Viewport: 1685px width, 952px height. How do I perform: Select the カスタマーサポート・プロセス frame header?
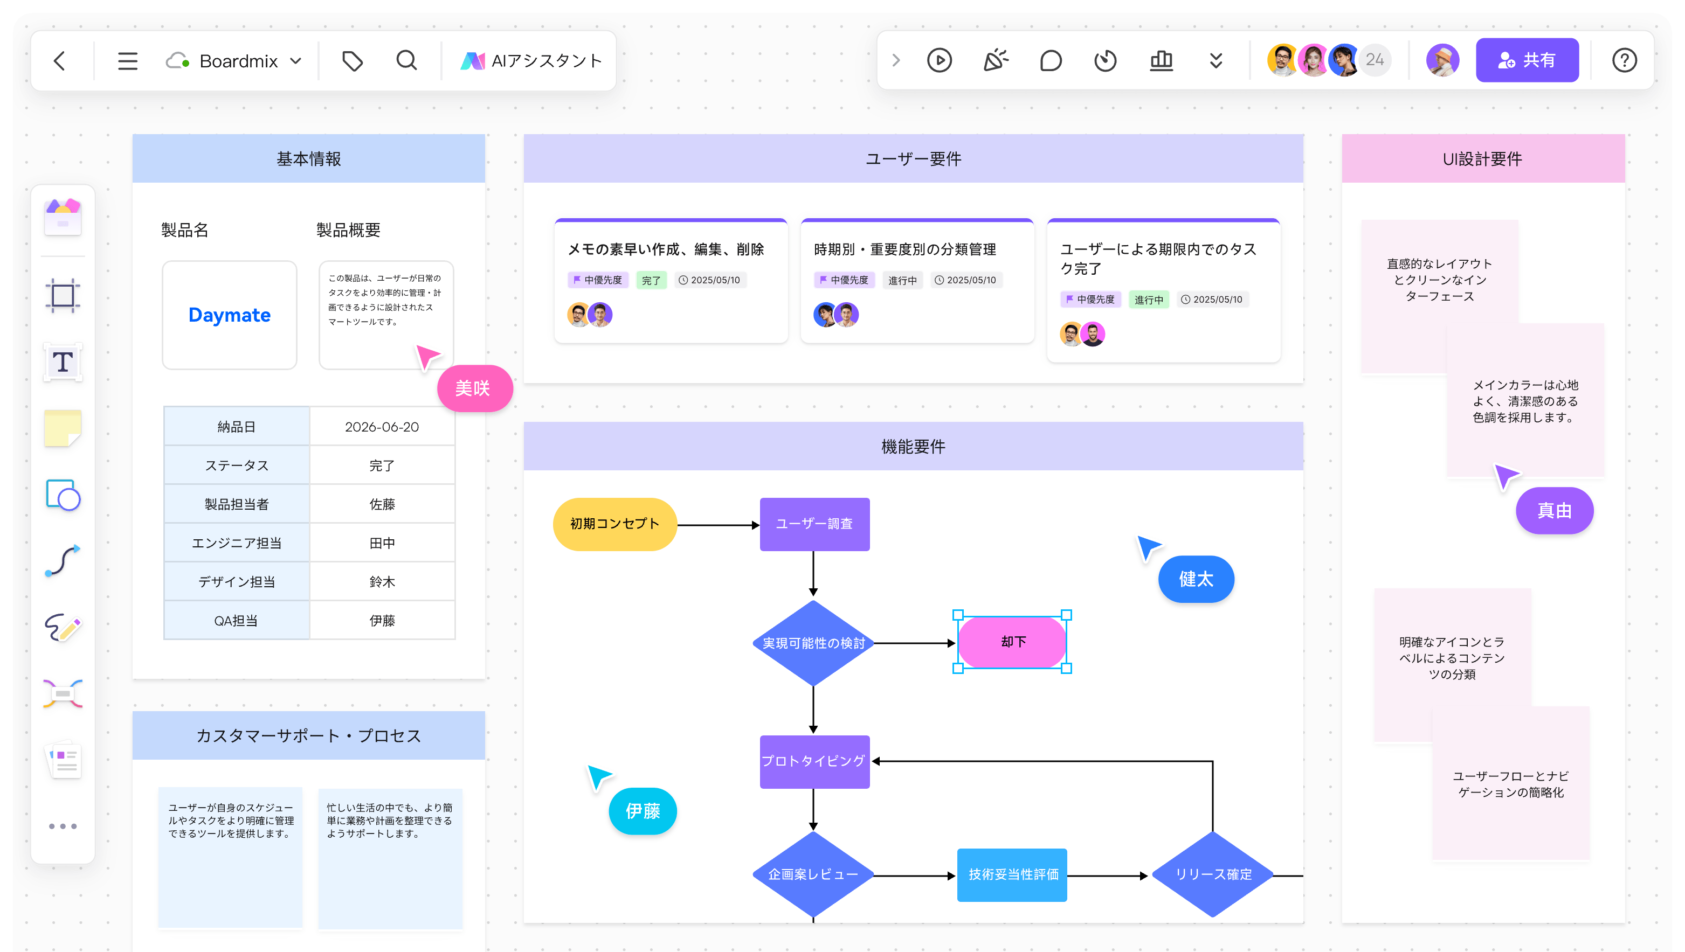point(309,736)
